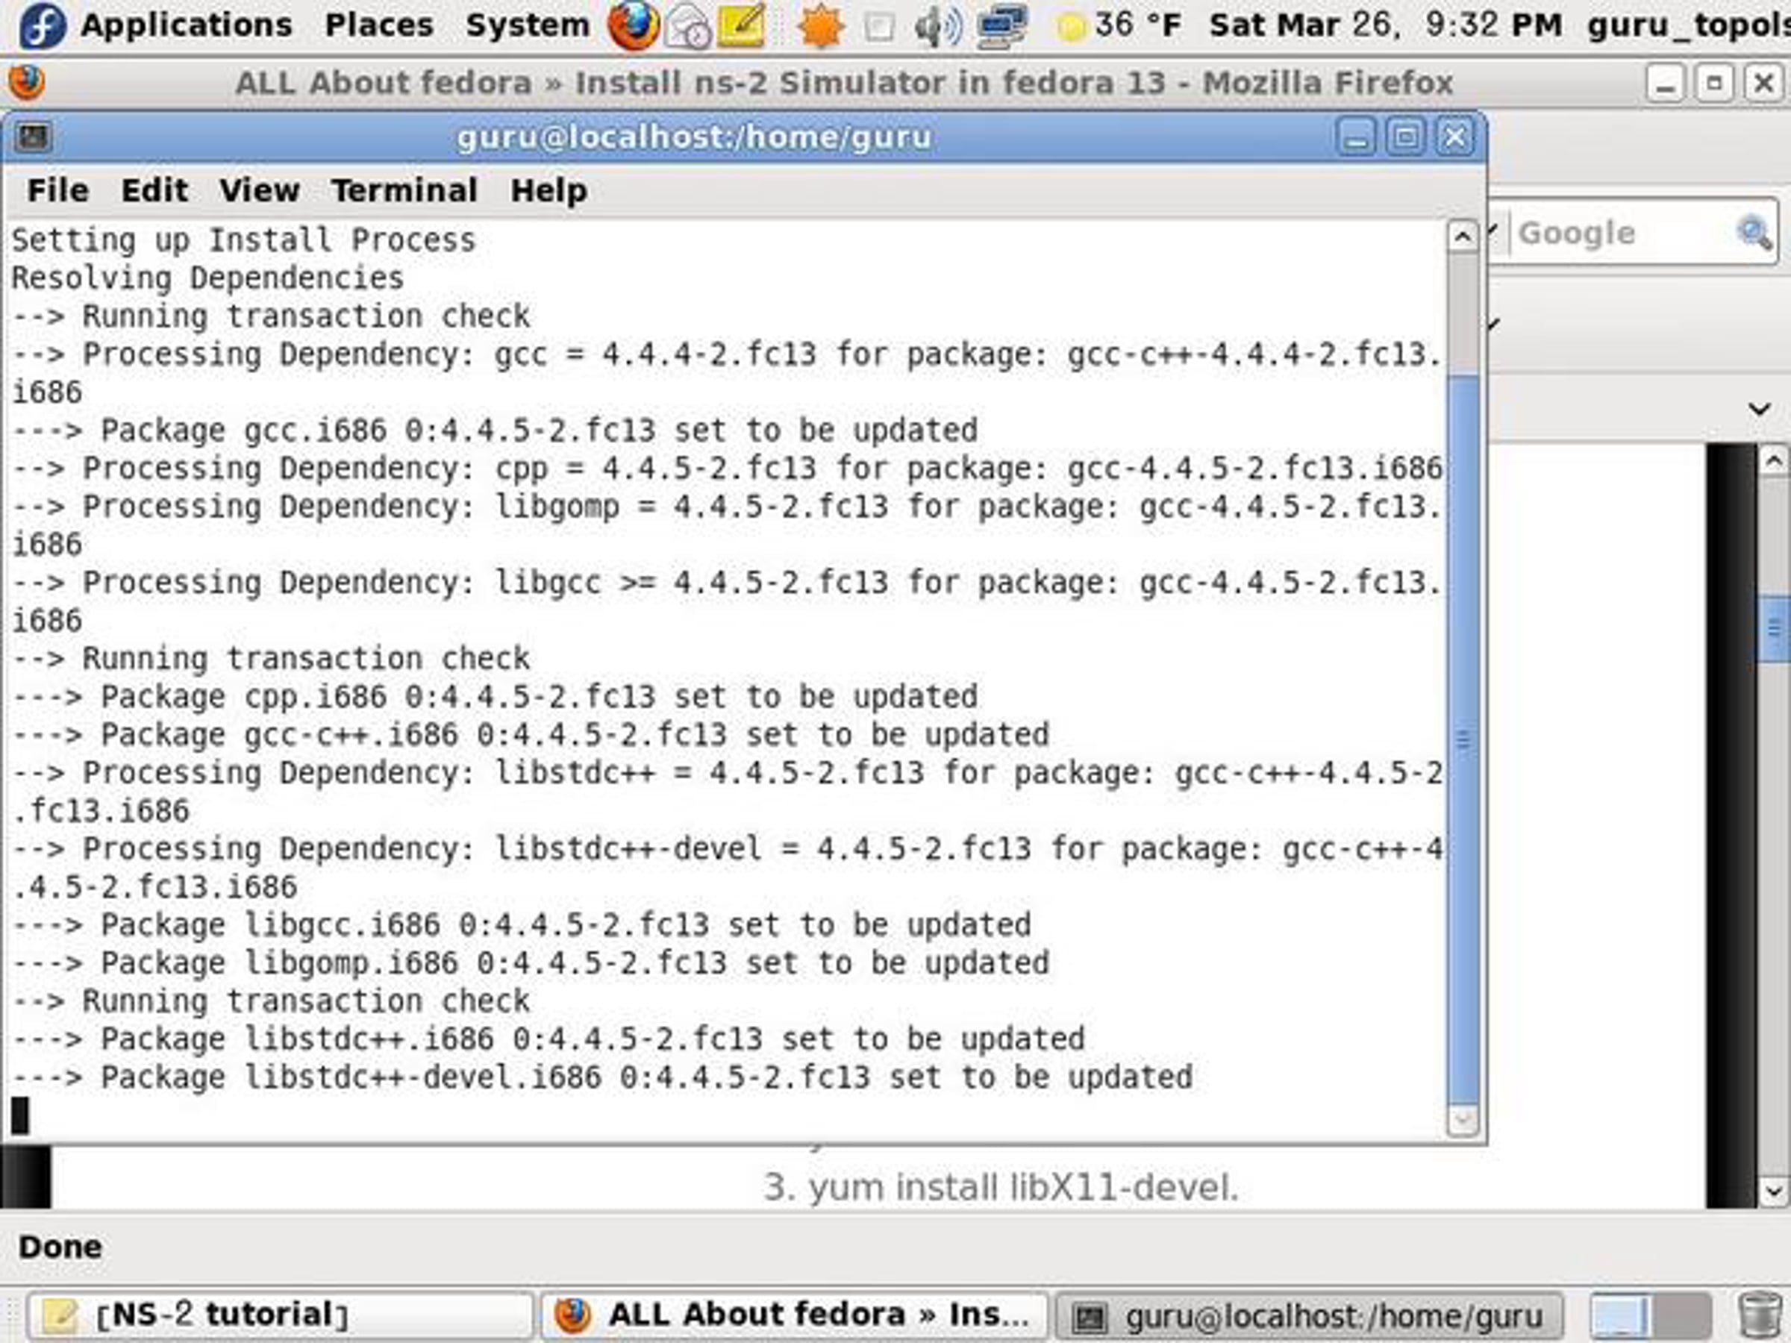
Task: Open the sticky notes panel icon
Action: click(x=741, y=26)
